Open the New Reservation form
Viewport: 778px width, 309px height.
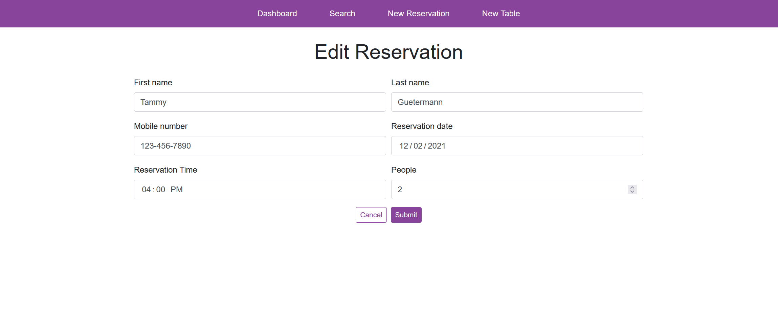[x=418, y=14]
